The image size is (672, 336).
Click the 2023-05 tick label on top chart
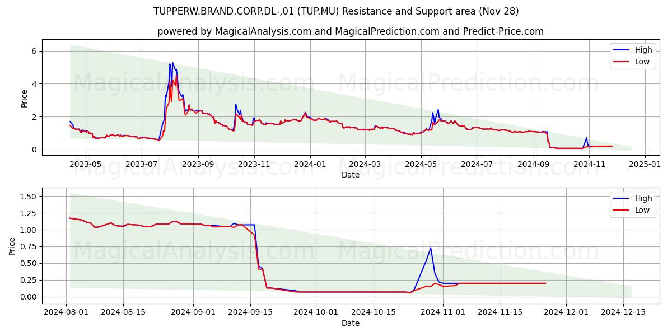(85, 165)
